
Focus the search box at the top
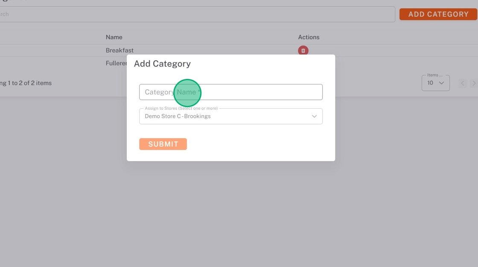click(196, 14)
